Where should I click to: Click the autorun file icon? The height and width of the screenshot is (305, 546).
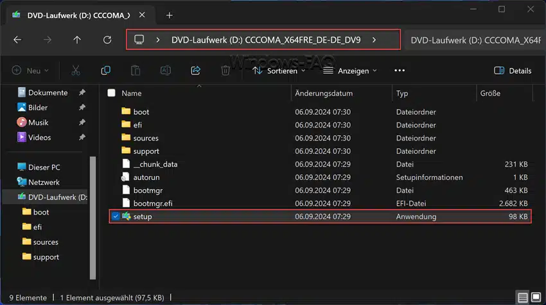(125, 177)
